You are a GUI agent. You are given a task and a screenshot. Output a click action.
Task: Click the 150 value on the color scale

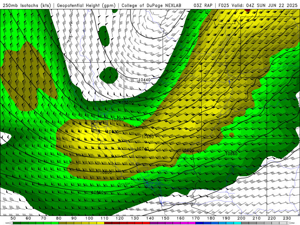tap(165, 218)
